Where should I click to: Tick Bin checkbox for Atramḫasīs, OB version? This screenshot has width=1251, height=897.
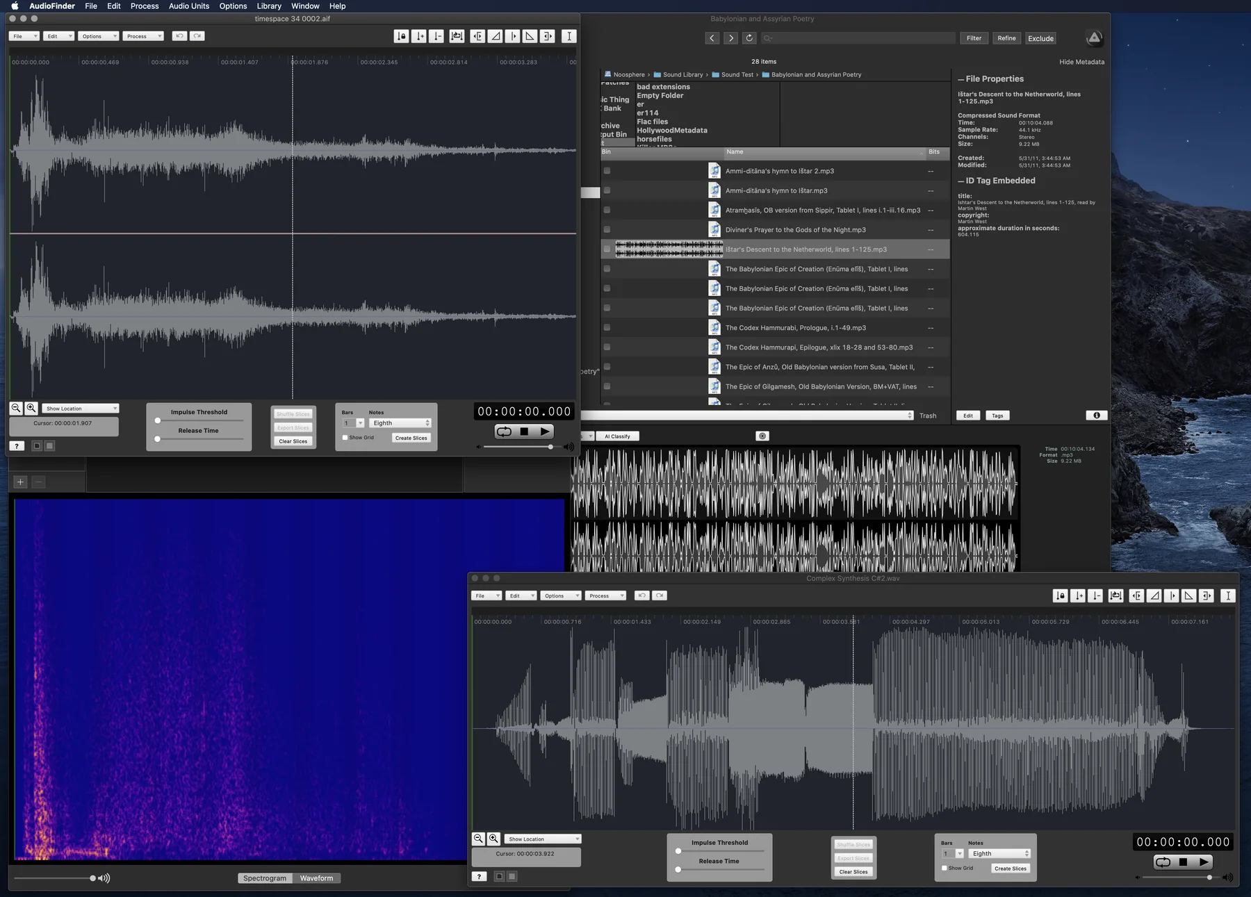click(x=607, y=210)
